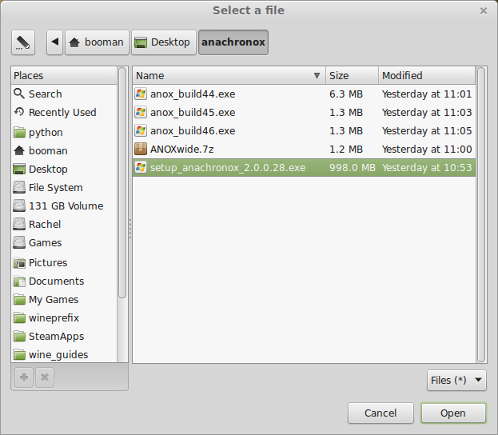The width and height of the screenshot is (498, 435).
Task: Click the anox_build45.exe file icon
Action: click(x=141, y=113)
